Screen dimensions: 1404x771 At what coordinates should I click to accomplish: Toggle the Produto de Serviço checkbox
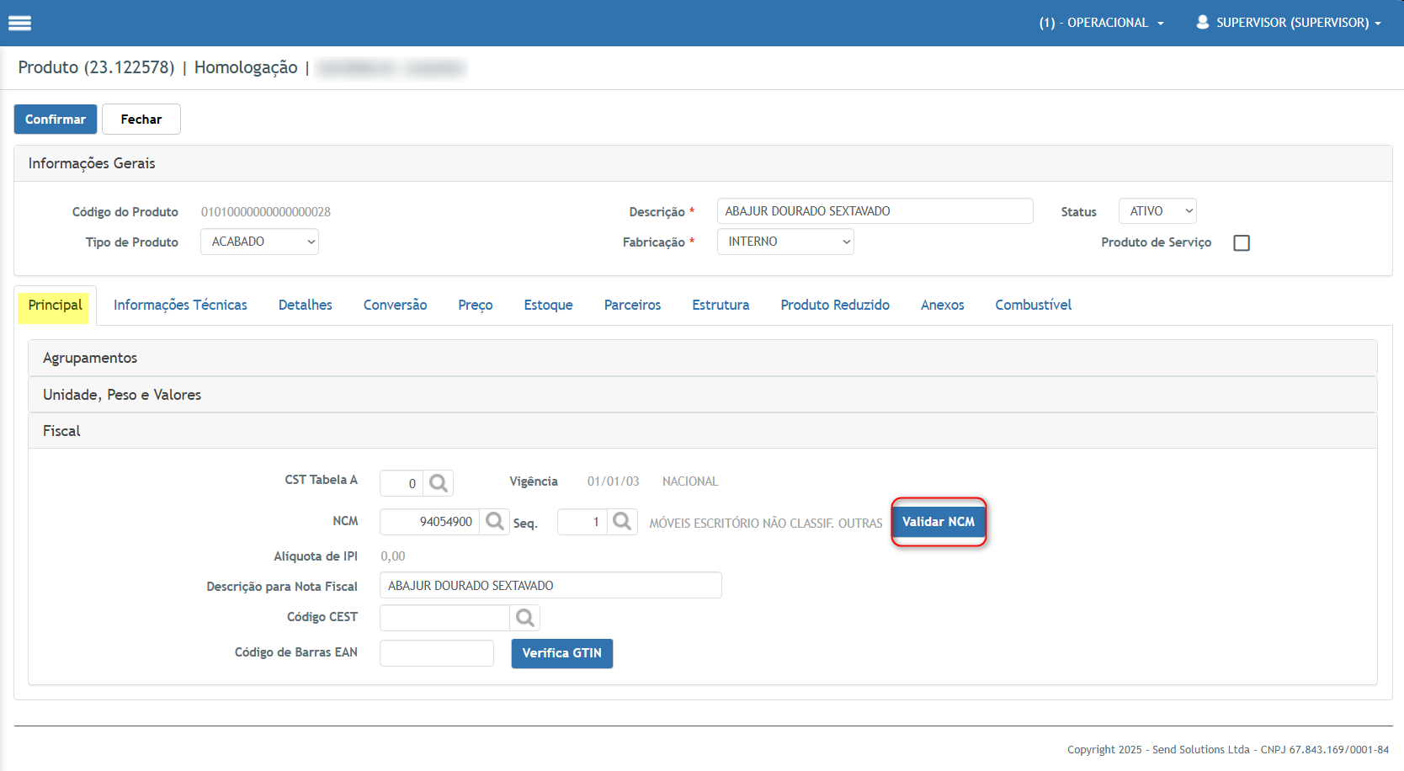click(x=1242, y=243)
